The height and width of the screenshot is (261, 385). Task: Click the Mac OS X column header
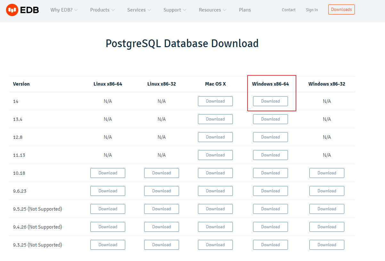click(x=215, y=84)
